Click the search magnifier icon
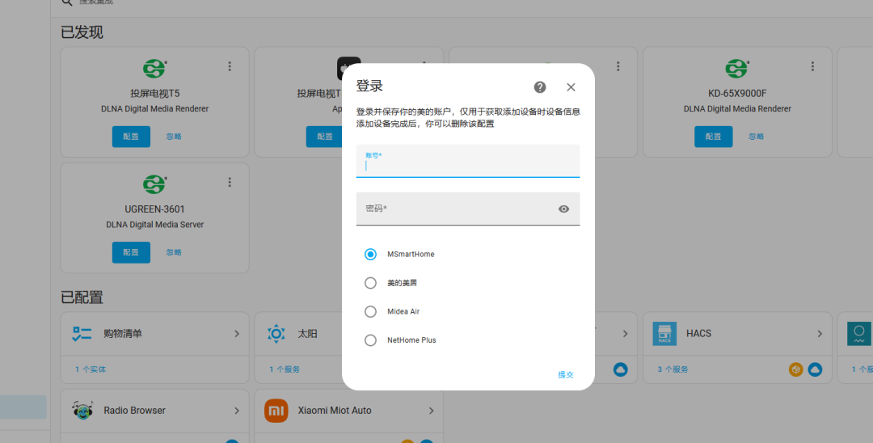The height and width of the screenshot is (443, 873). point(67,2)
